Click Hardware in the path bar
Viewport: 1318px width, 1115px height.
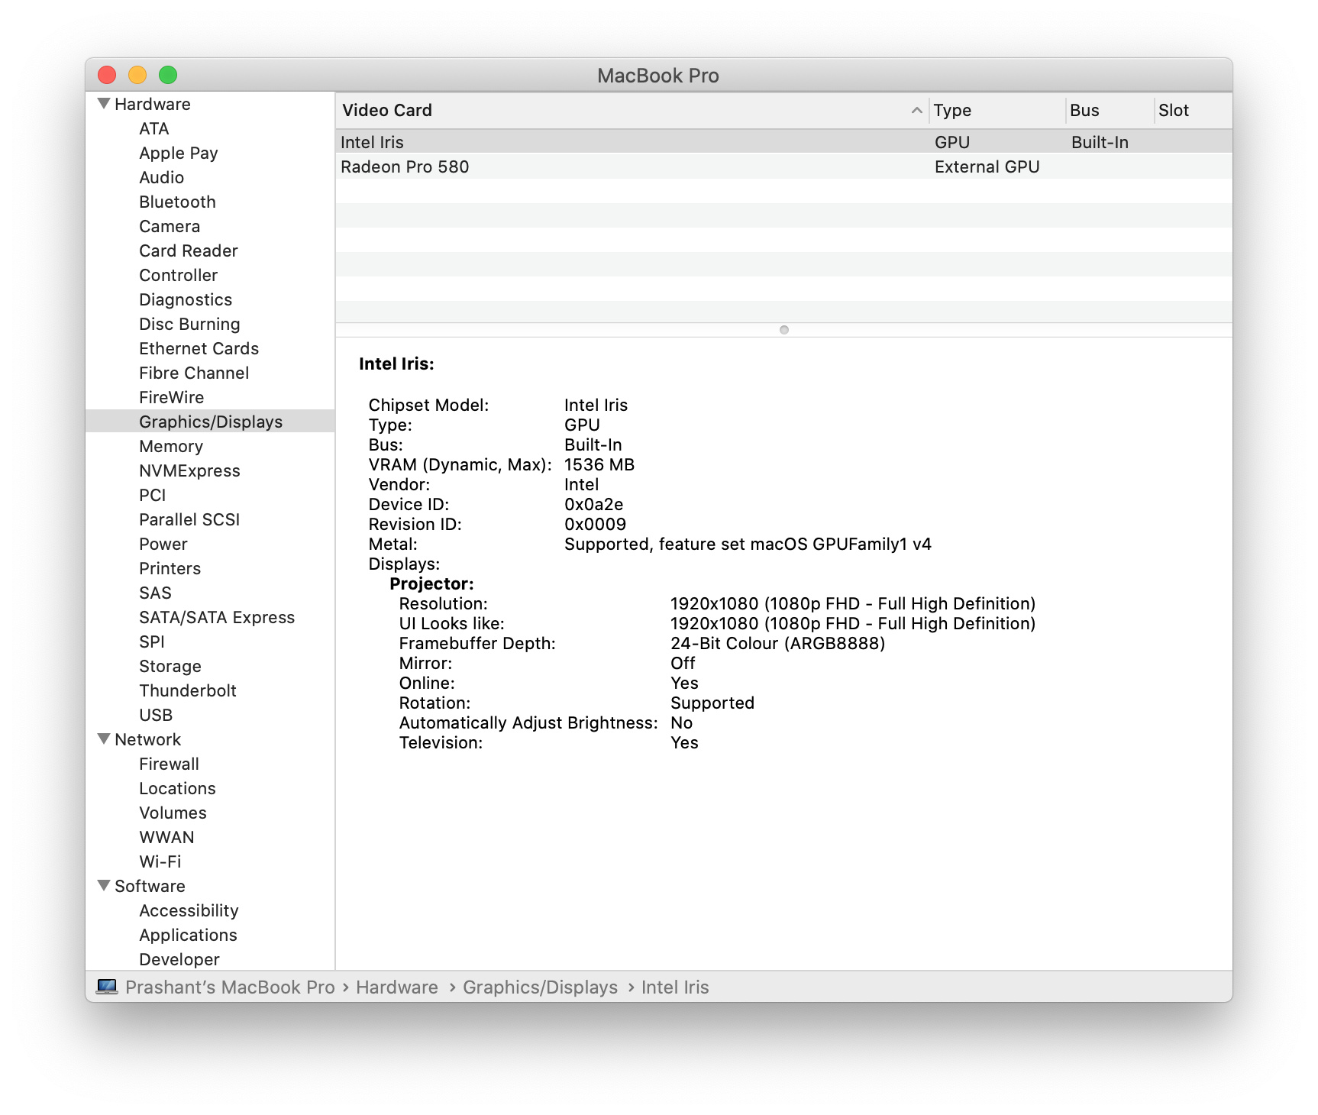396,987
